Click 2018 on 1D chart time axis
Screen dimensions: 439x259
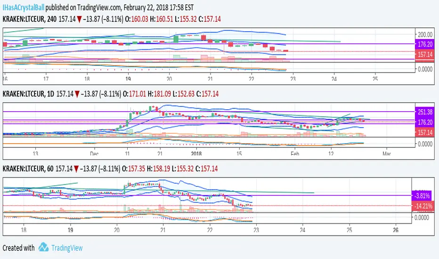click(196, 154)
